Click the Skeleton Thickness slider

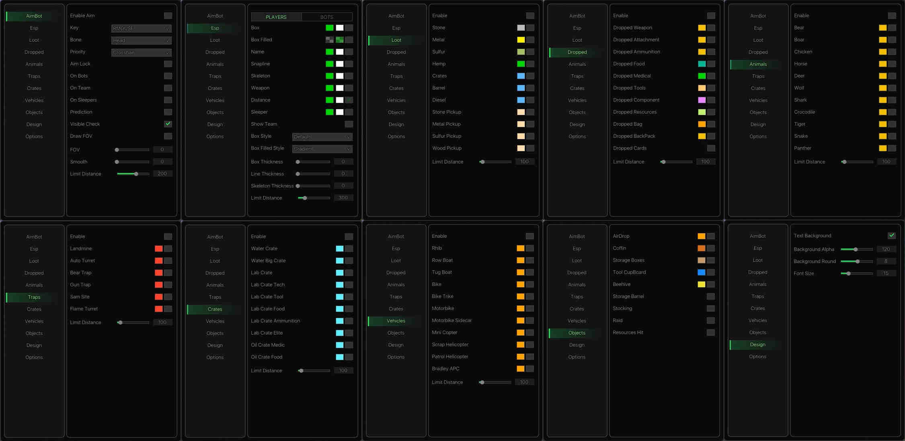click(x=314, y=186)
